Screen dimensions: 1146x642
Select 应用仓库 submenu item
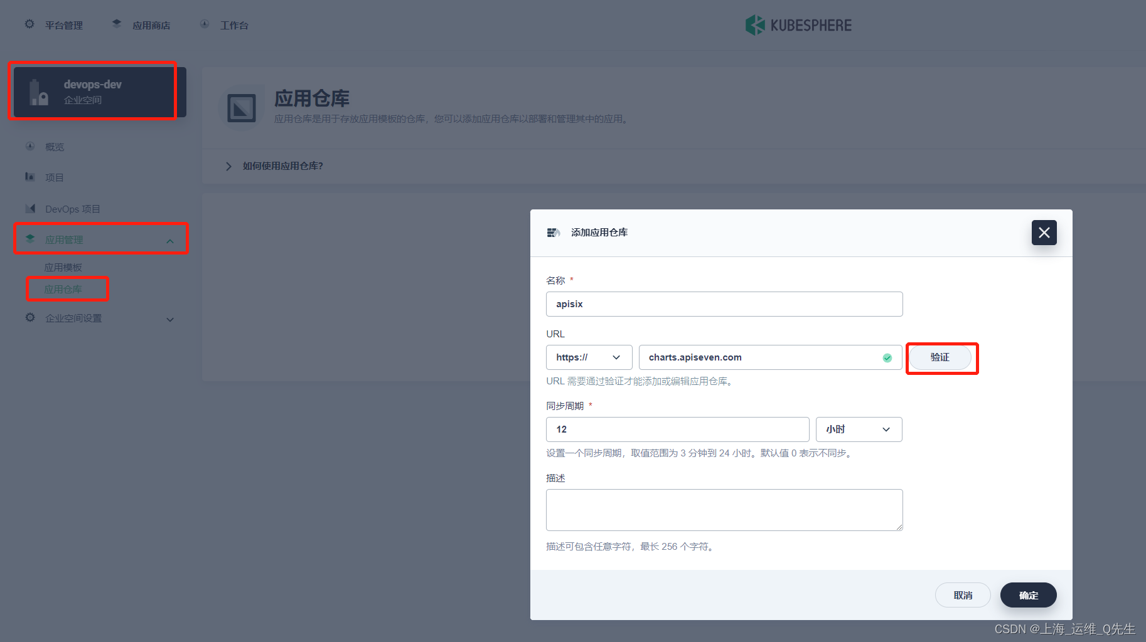(63, 289)
